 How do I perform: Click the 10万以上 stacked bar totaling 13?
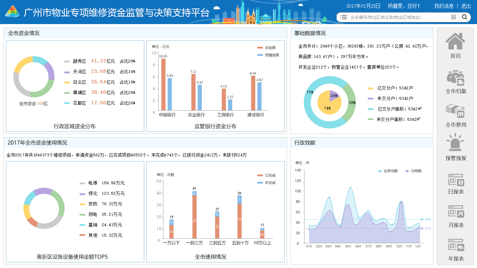[x=262, y=233]
